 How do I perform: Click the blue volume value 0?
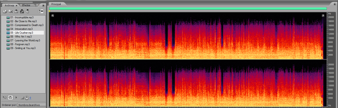[x=30, y=98]
